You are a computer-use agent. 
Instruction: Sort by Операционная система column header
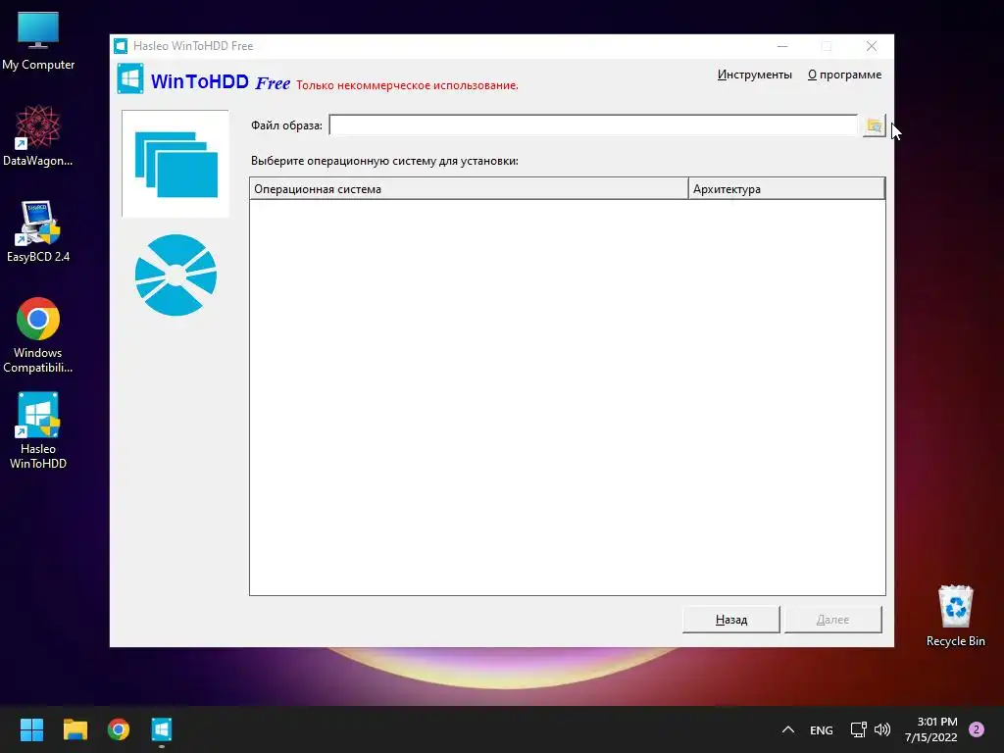(469, 189)
